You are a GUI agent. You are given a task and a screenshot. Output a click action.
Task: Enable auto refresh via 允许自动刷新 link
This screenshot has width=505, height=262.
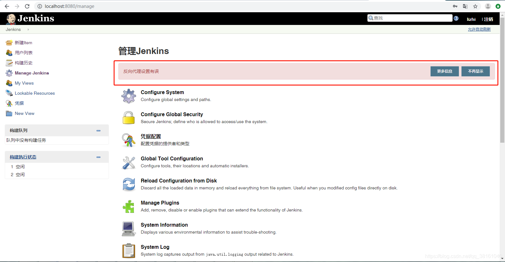479,29
